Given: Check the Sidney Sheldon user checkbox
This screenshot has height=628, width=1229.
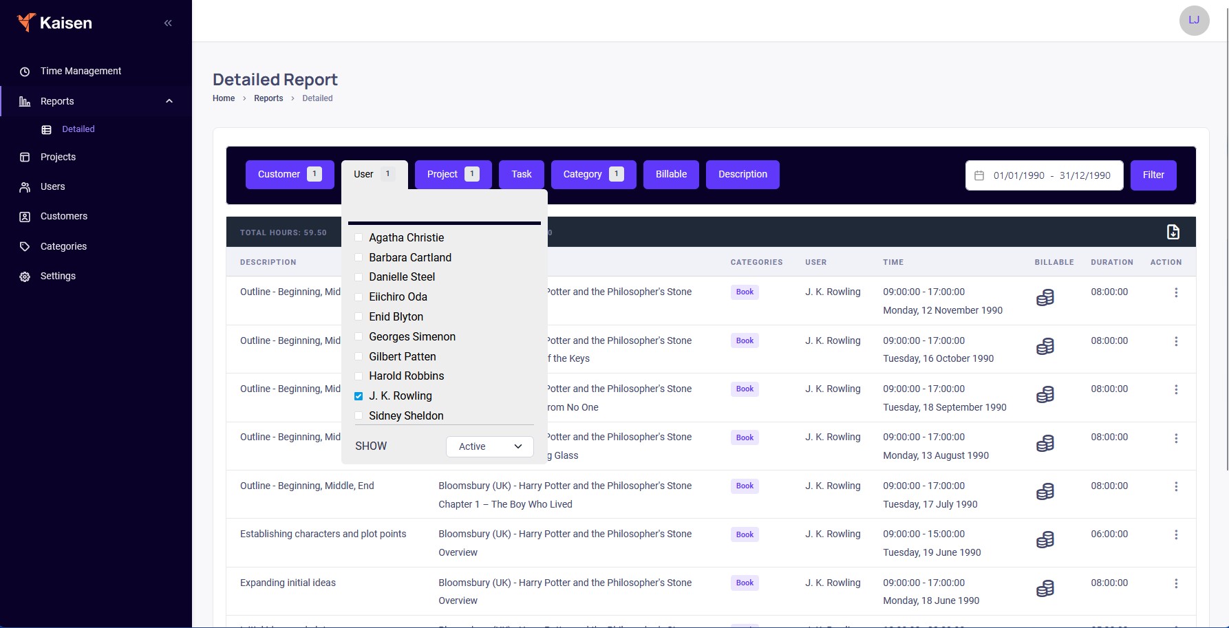Looking at the screenshot, I should click(x=359, y=415).
